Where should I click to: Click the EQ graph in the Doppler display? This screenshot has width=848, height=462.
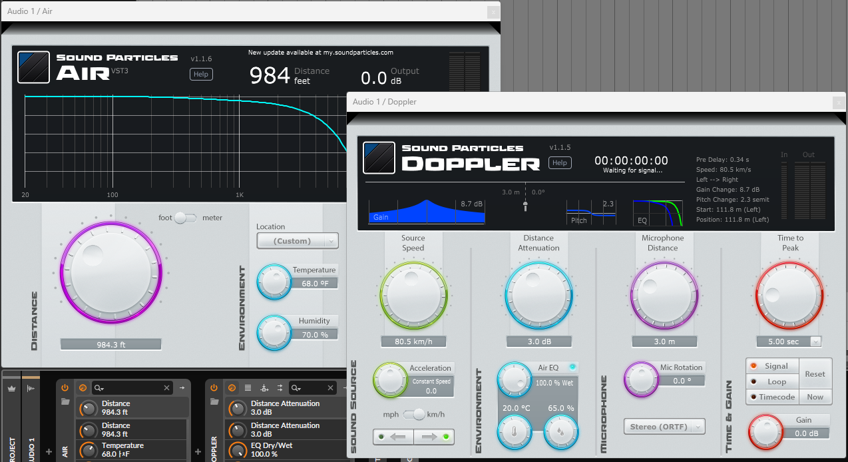pyautogui.click(x=658, y=212)
